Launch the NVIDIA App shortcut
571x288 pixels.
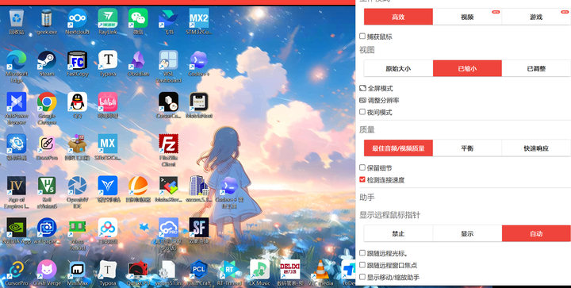(17, 228)
